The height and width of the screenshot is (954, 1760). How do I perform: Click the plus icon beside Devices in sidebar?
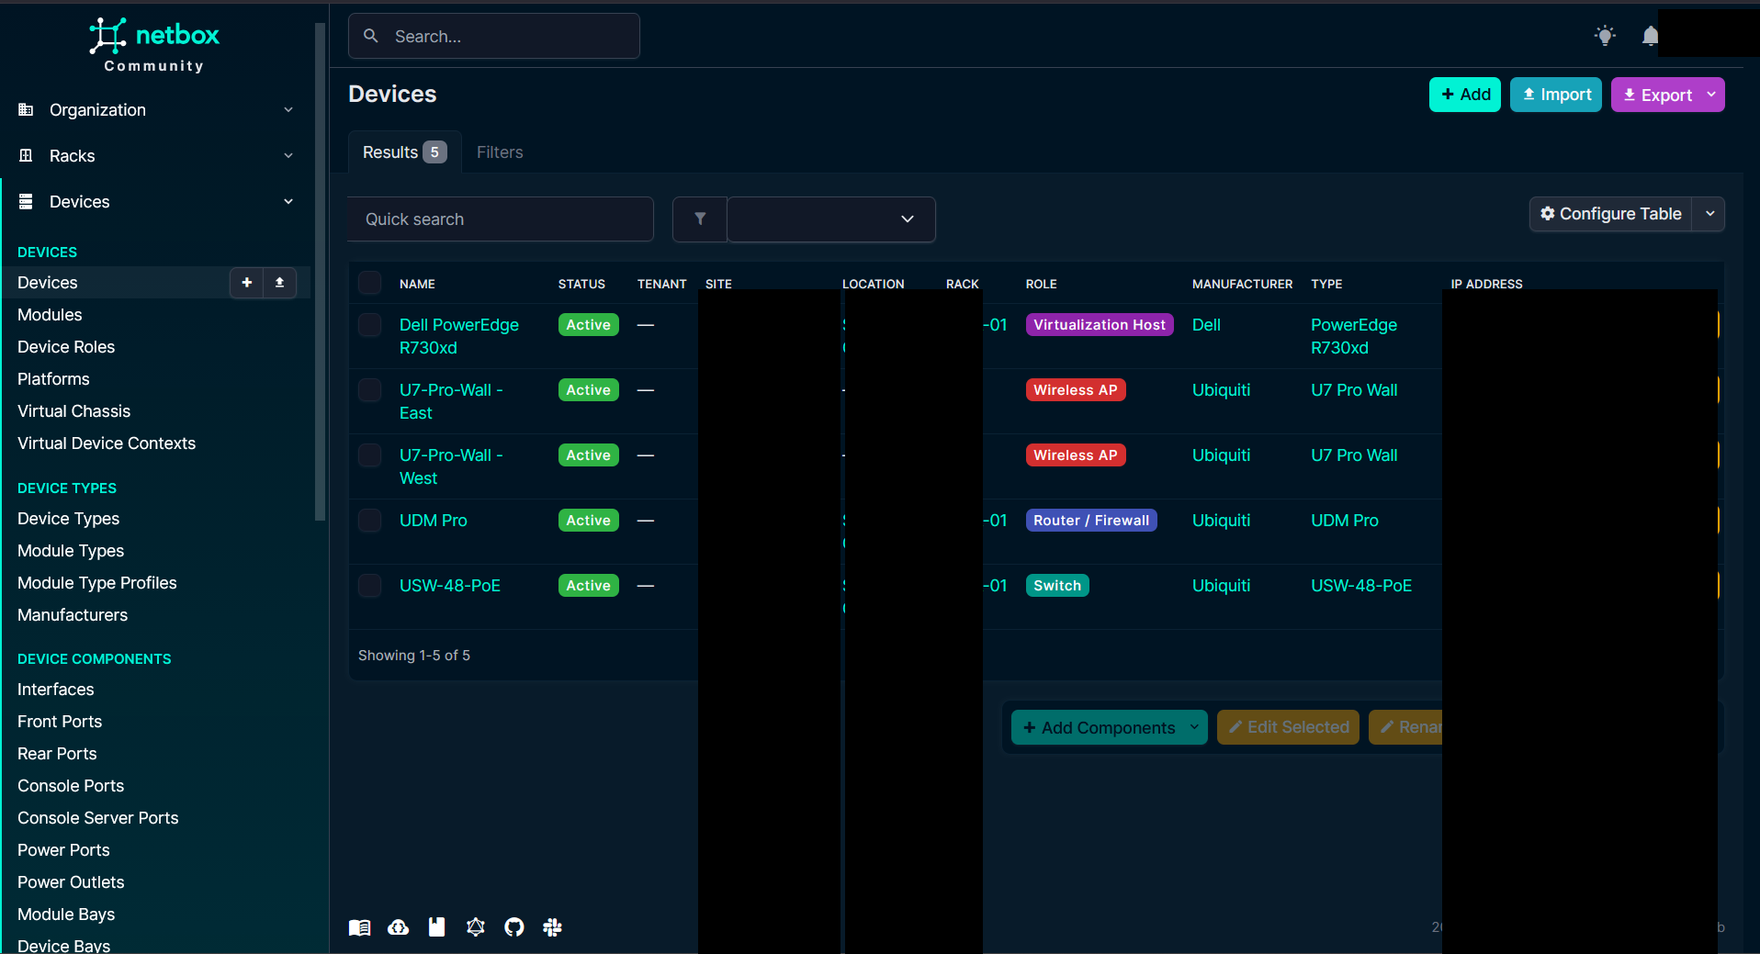point(246,283)
